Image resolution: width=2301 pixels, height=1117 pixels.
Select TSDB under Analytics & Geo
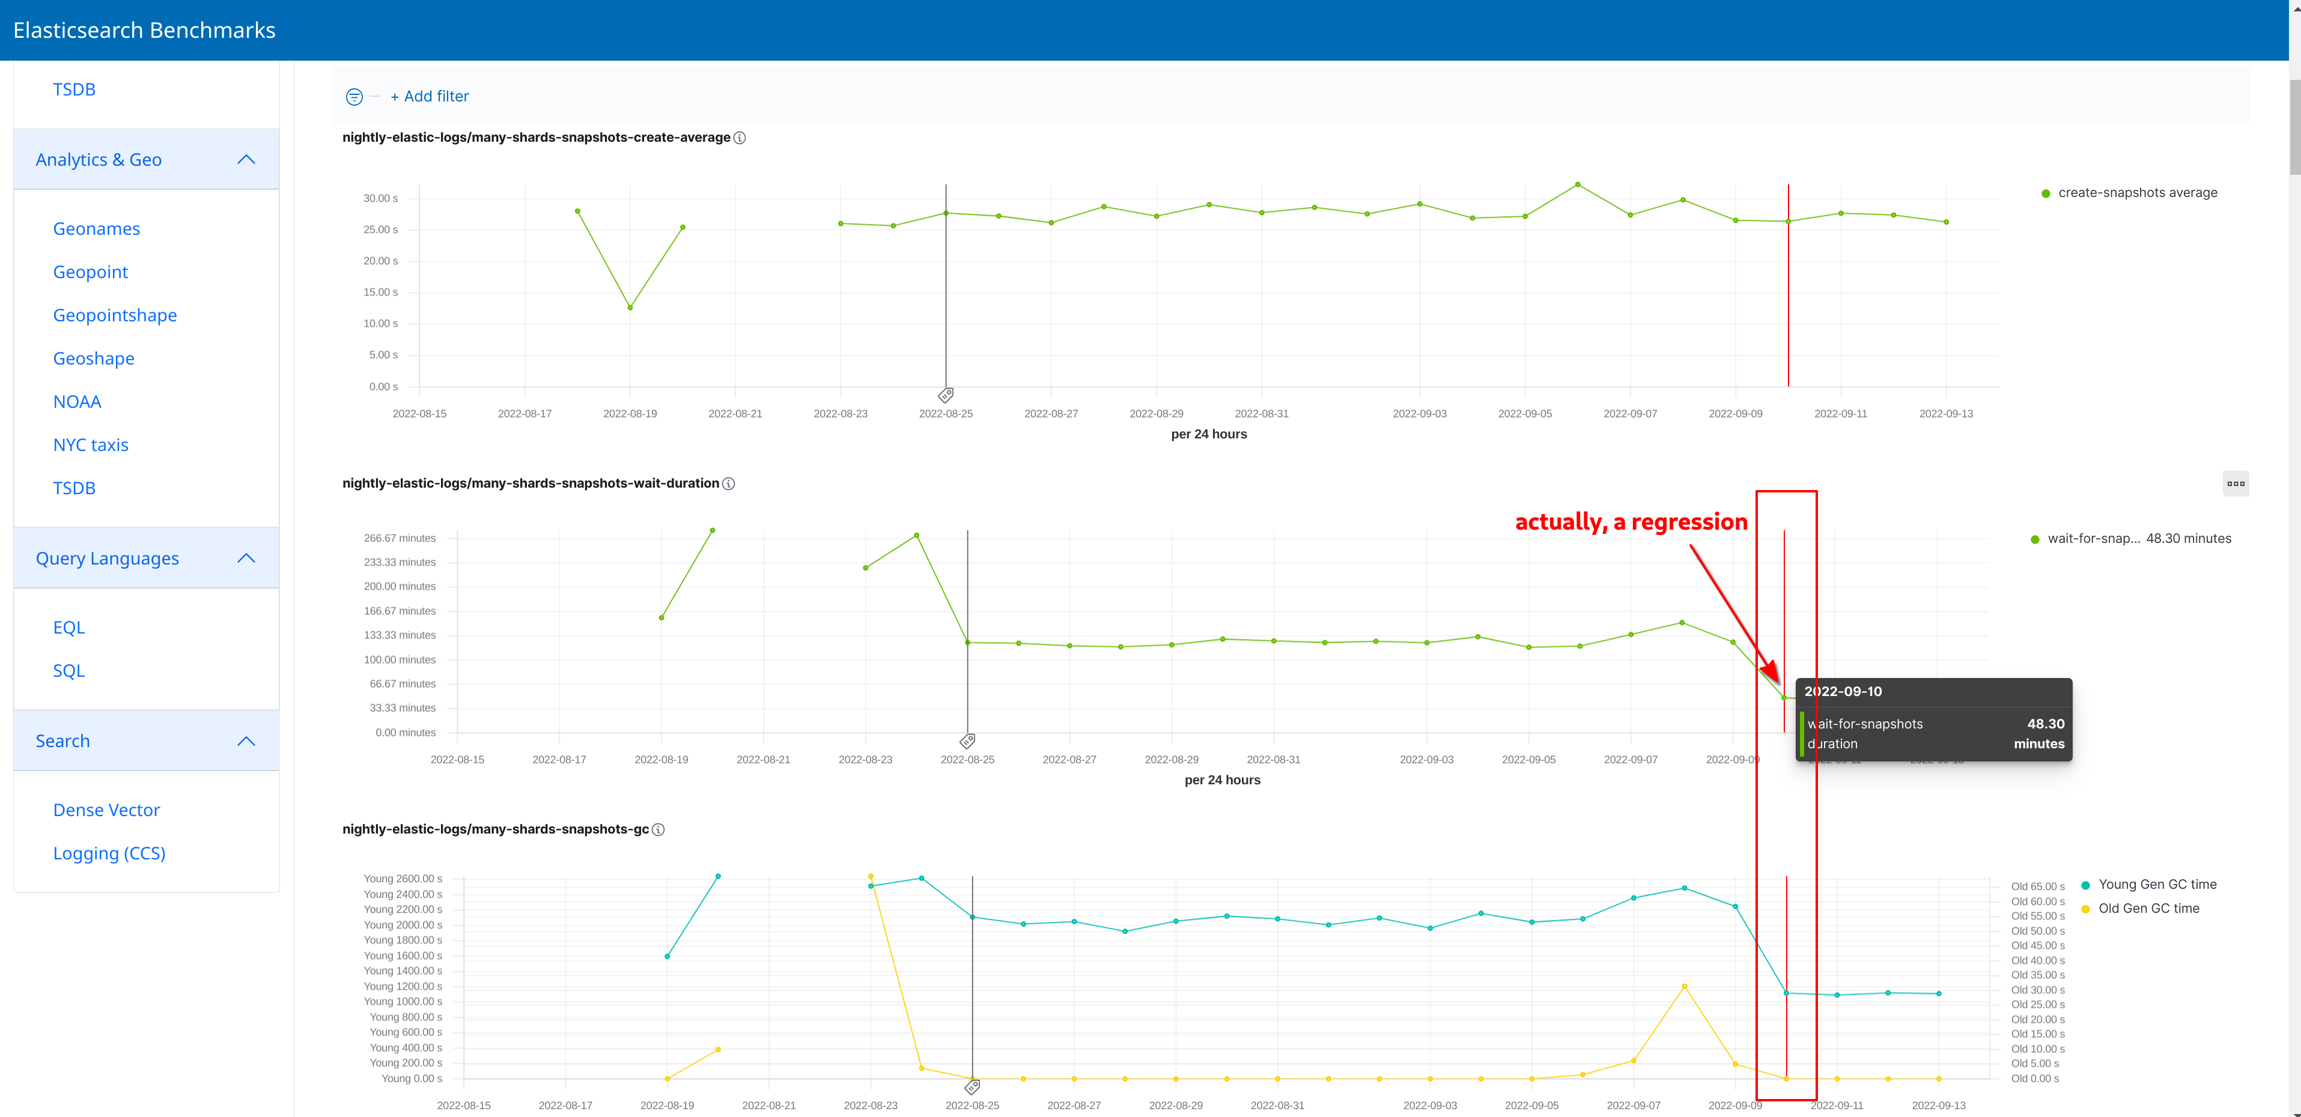[74, 488]
